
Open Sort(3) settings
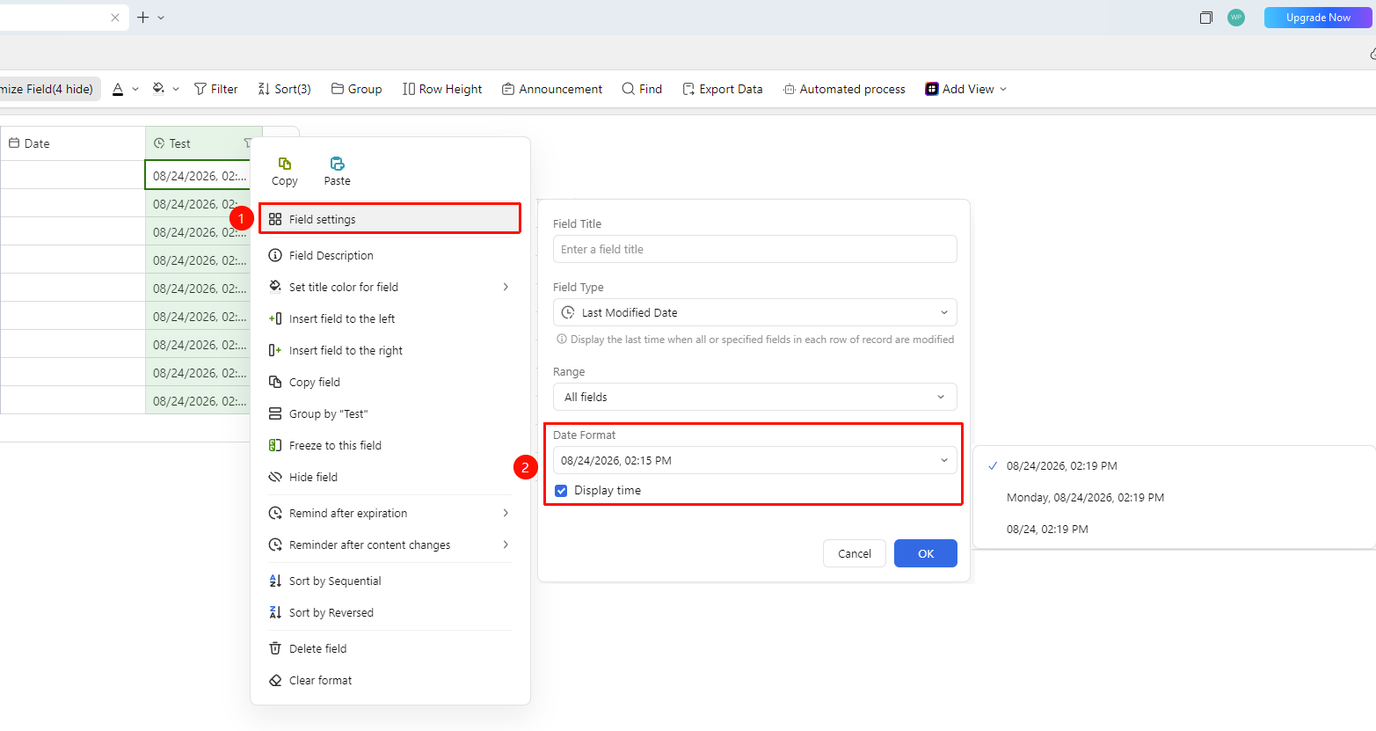click(x=284, y=89)
